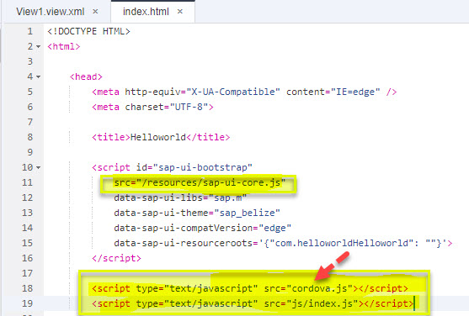Image resolution: width=469 pixels, height=316 pixels.
Task: Click the Helloworld title text
Action: pos(158,137)
